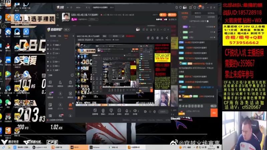Open the phone screen-cast tool in the bottom bar

[x=111, y=112]
